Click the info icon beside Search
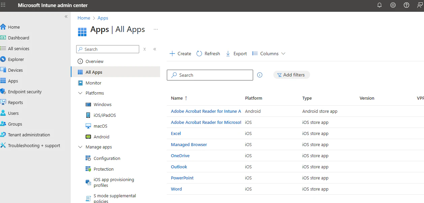The height and width of the screenshot is (203, 424). tap(260, 75)
